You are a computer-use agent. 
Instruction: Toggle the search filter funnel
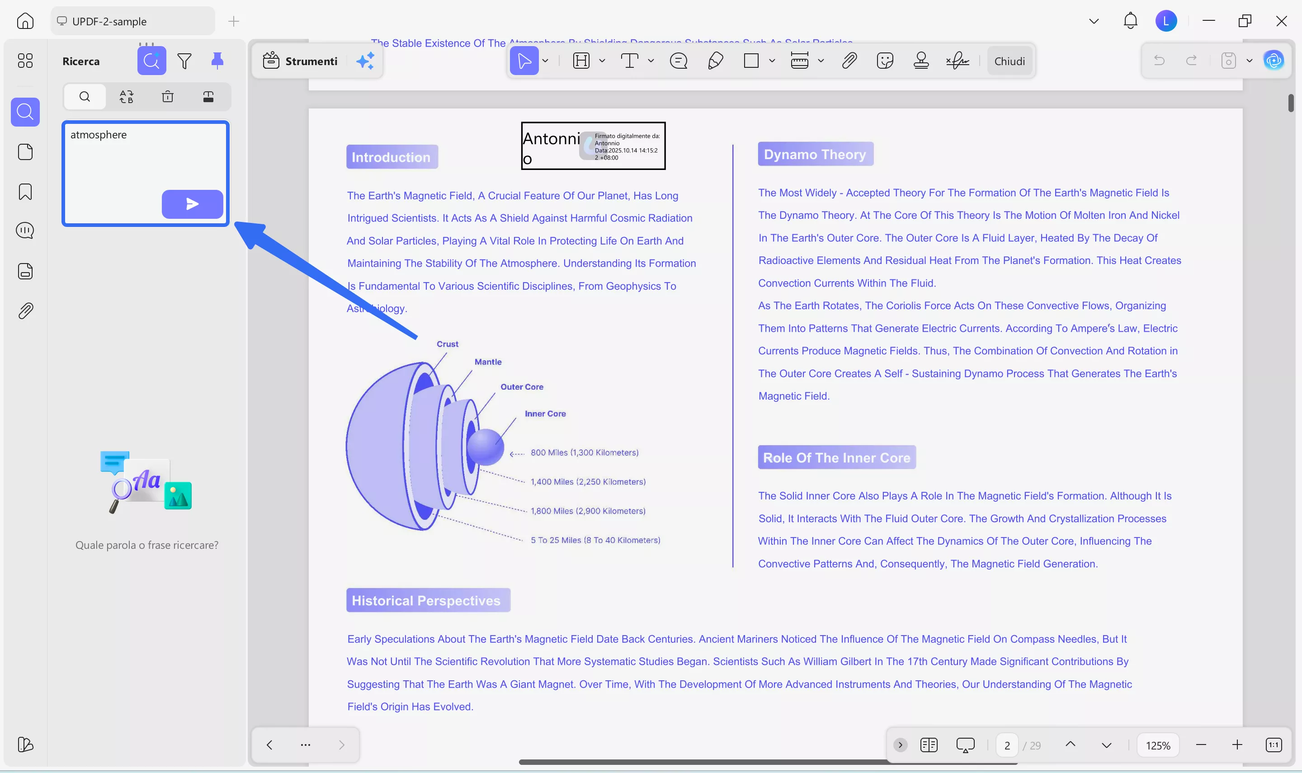(184, 61)
